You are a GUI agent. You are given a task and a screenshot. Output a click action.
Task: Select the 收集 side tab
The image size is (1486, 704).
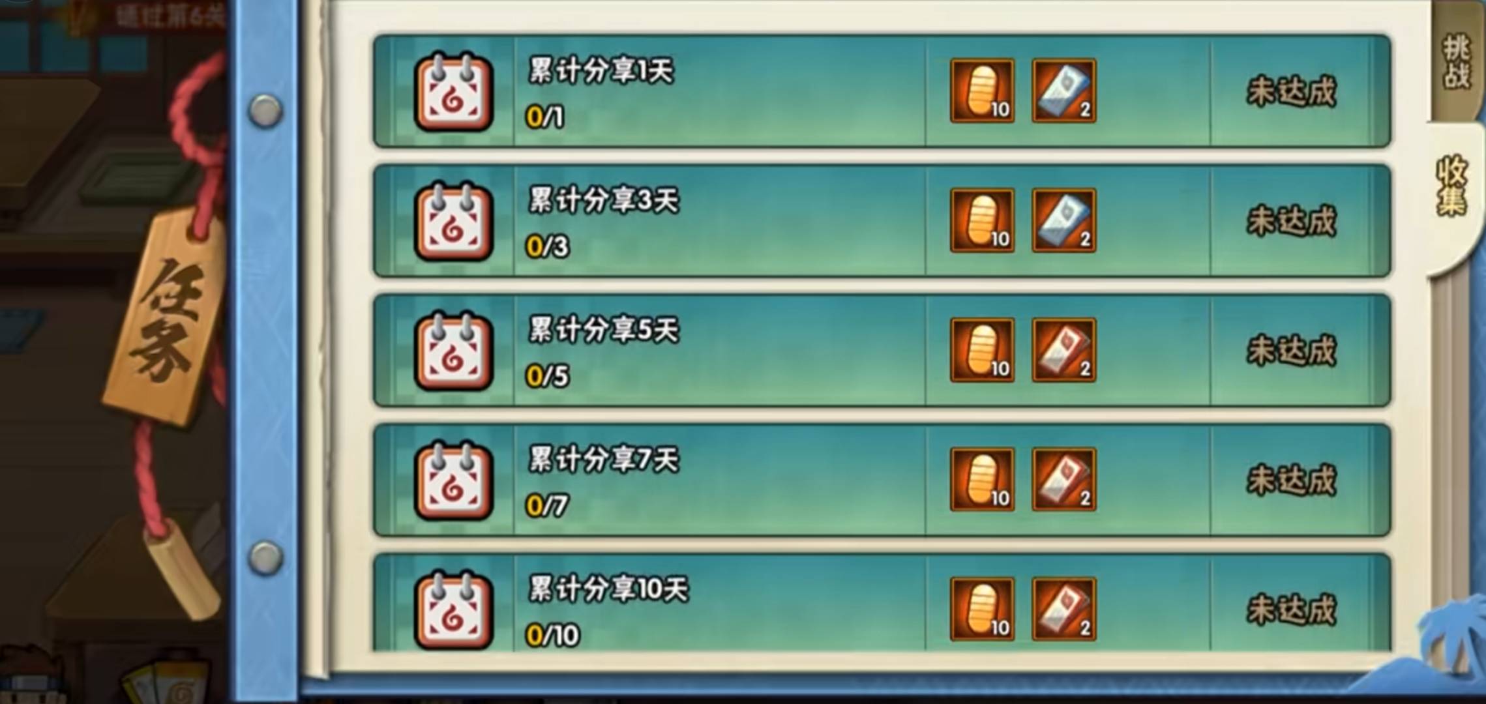1453,187
